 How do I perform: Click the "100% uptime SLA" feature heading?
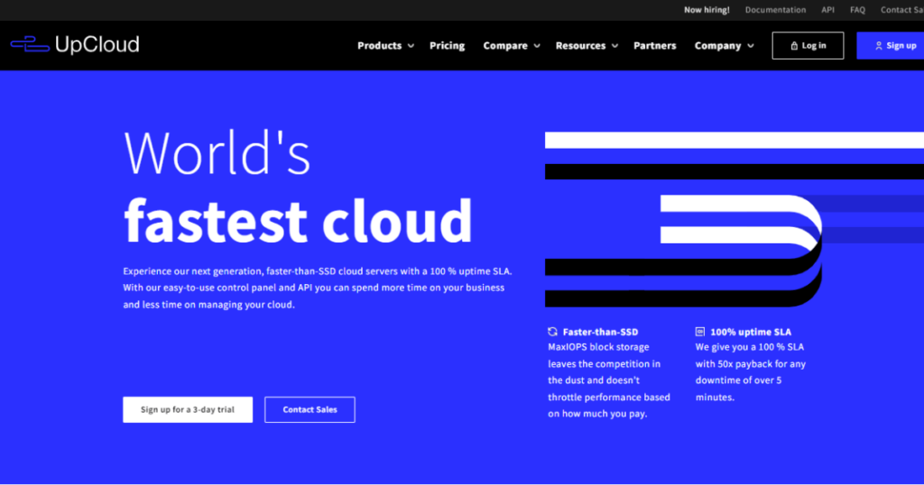coord(751,332)
